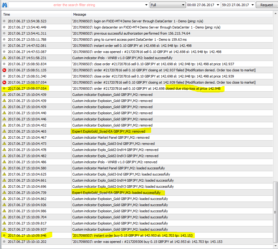
Task: Click warning icon for ExploGold_Siyad-EA loaded successfully entry
Action: click(4, 193)
